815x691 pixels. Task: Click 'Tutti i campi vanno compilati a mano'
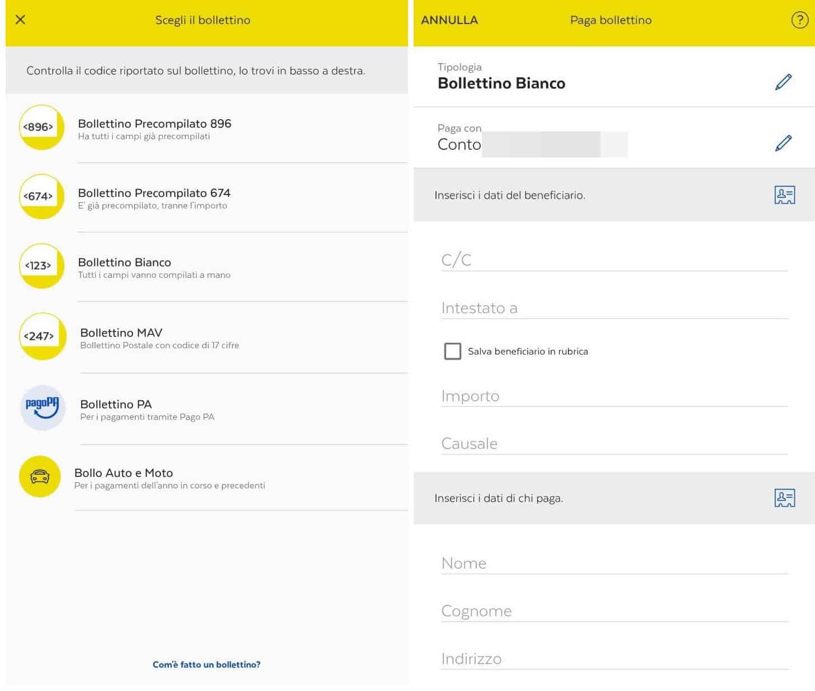[x=154, y=275]
